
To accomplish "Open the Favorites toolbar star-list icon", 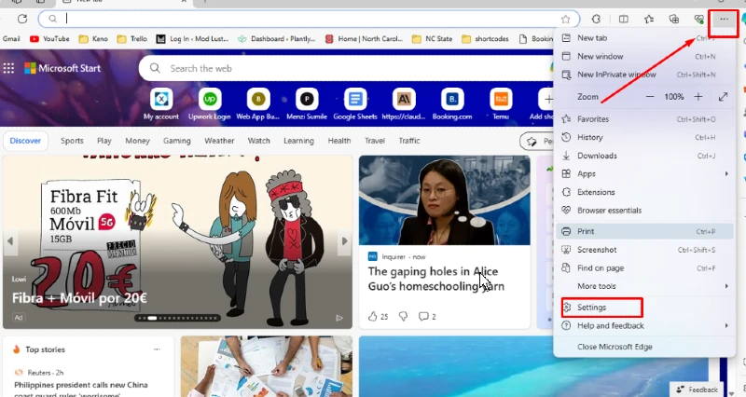I will [649, 19].
